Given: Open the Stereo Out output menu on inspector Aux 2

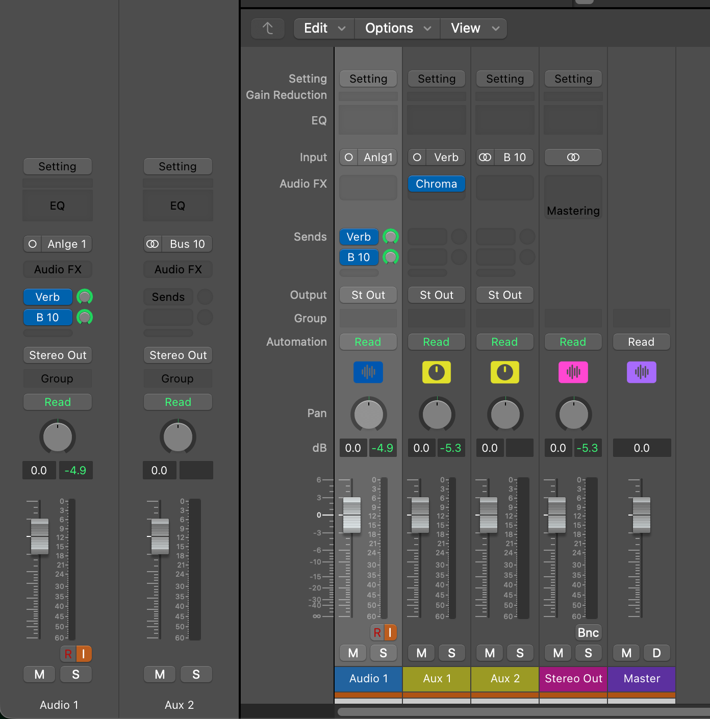Looking at the screenshot, I should click(x=178, y=355).
